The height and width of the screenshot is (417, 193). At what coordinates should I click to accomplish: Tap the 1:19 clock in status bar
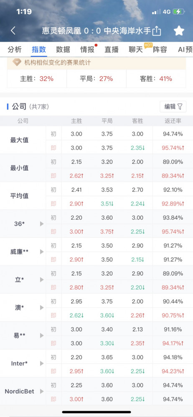coord(24,11)
